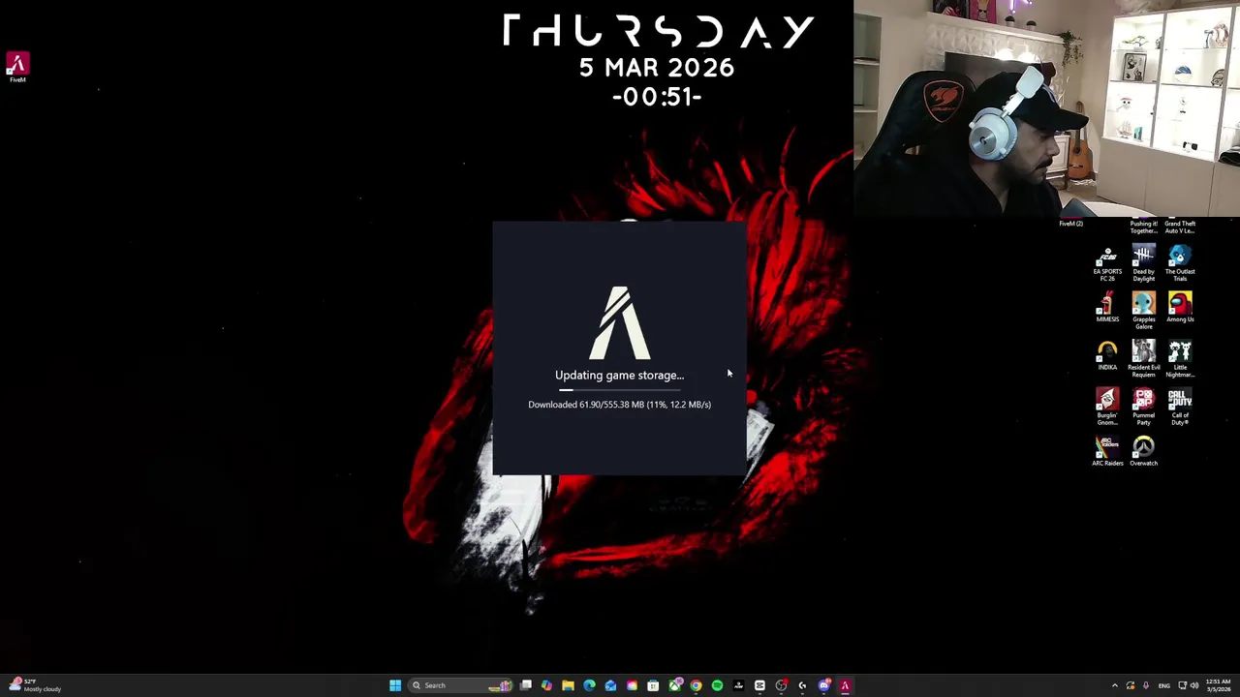This screenshot has height=697, width=1240.
Task: Open Resident Evil Requiem shortcut
Action: coord(1143,359)
